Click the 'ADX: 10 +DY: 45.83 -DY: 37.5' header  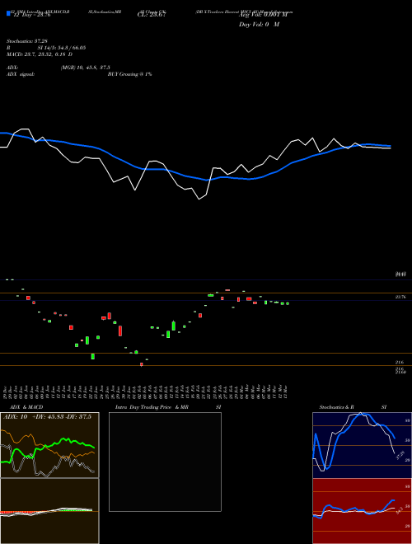pos(48,417)
